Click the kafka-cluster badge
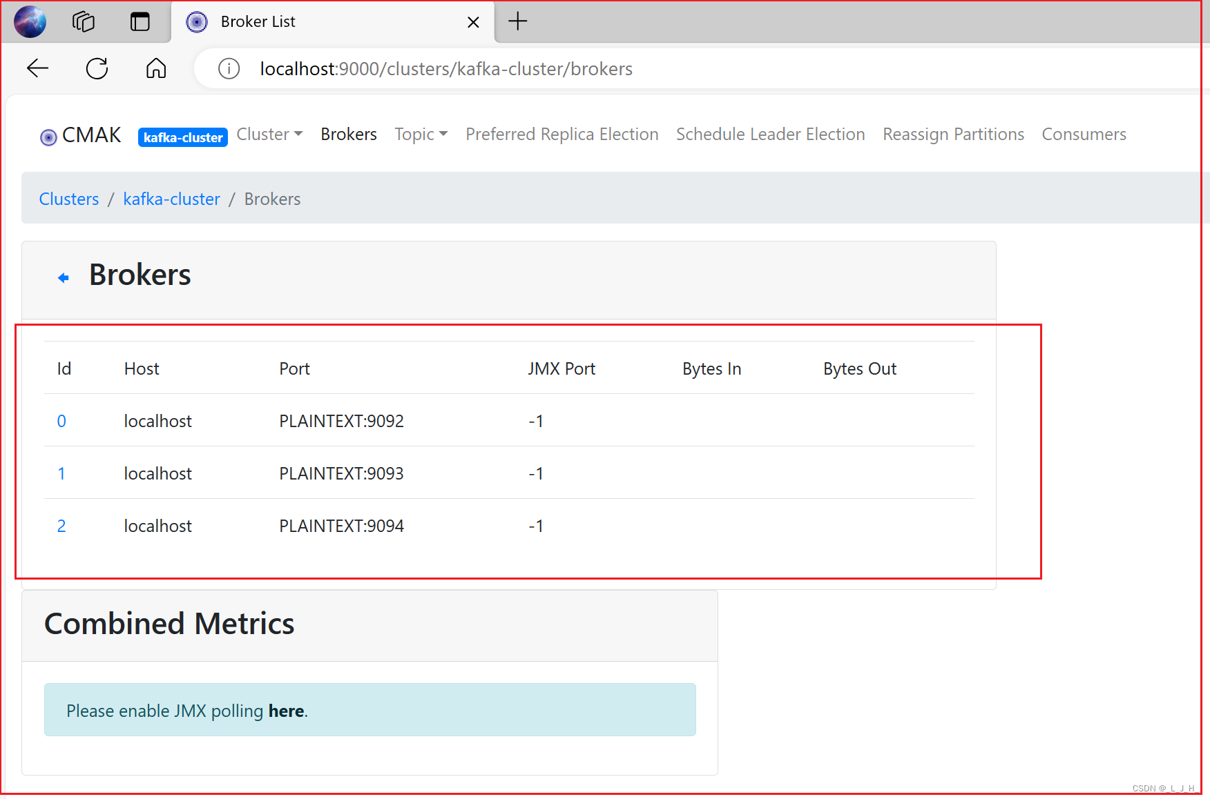The image size is (1210, 799). [182, 137]
